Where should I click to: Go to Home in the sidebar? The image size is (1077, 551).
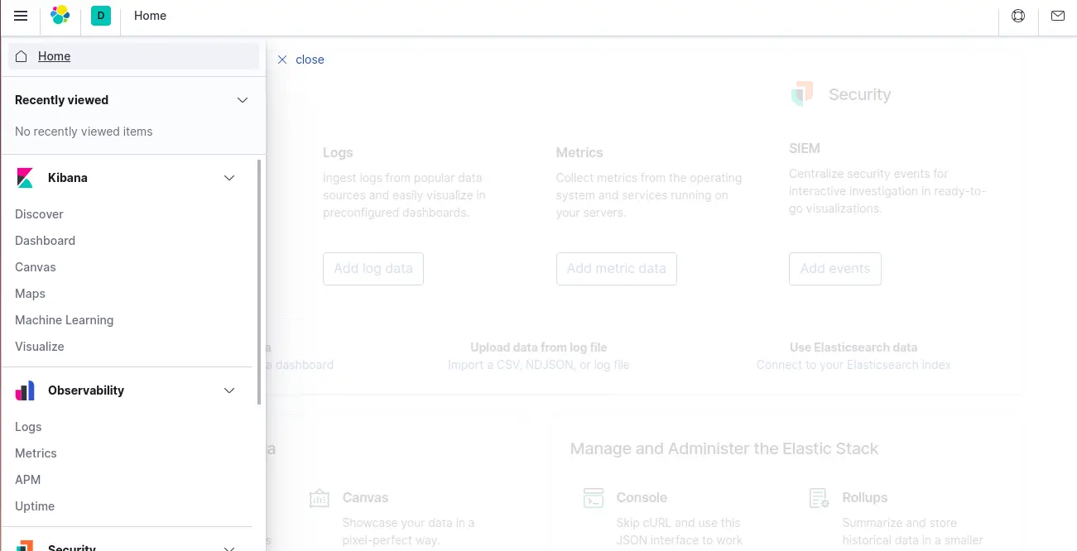point(133,56)
